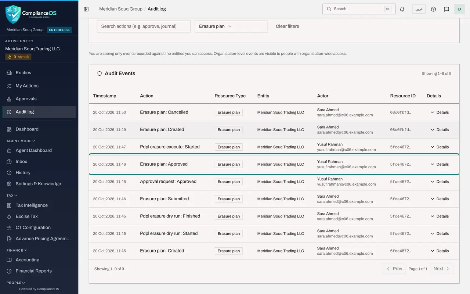Open the user avatar D

pos(459,9)
